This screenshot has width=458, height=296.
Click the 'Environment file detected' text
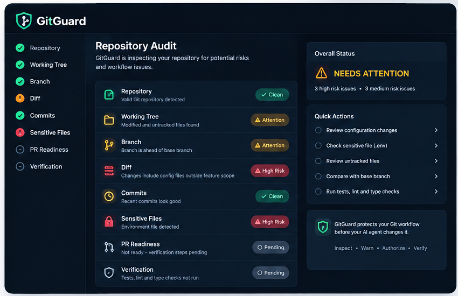tap(150, 227)
